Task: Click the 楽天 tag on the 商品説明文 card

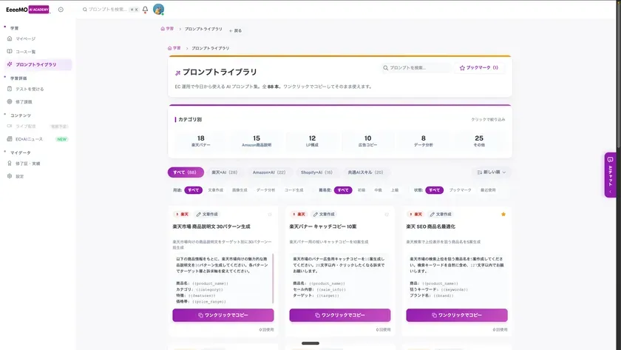Action: 183,214
